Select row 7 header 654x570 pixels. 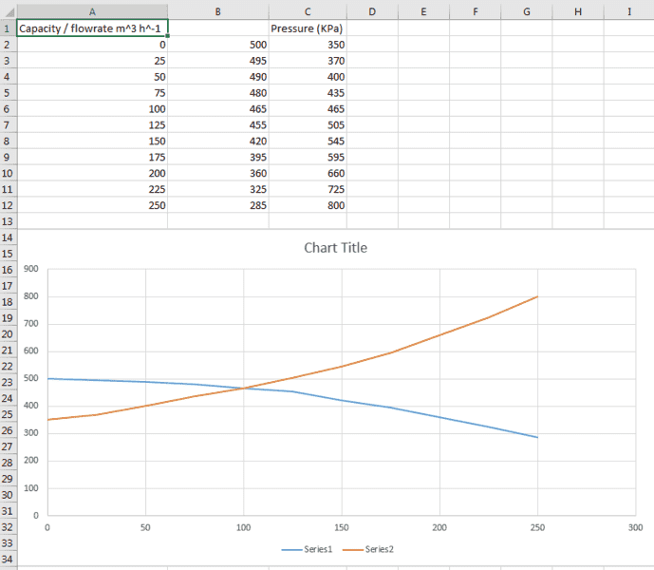tap(8, 125)
